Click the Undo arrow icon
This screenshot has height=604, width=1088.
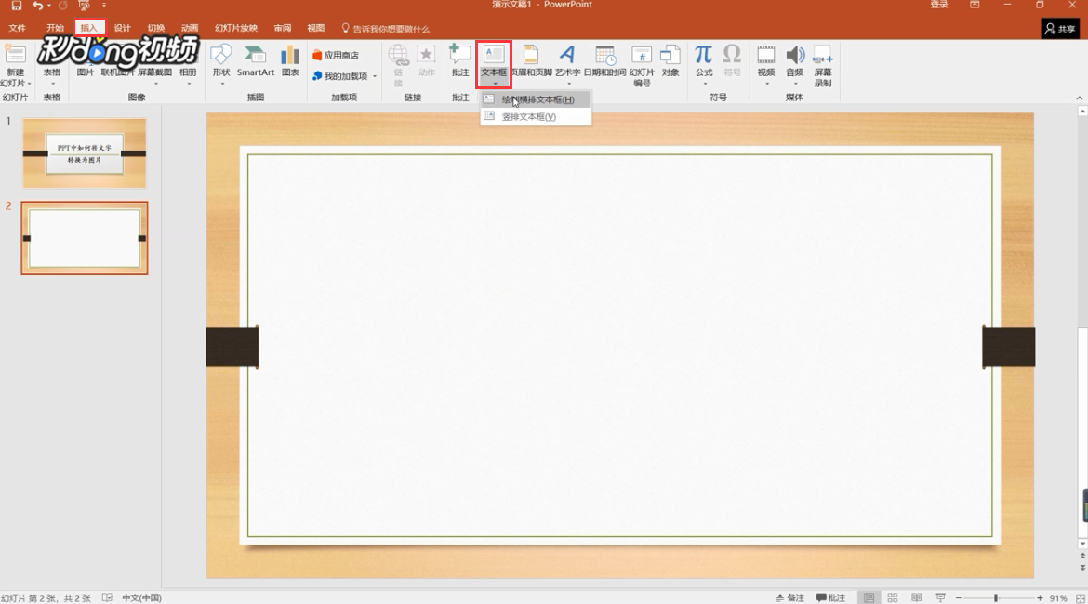point(38,5)
